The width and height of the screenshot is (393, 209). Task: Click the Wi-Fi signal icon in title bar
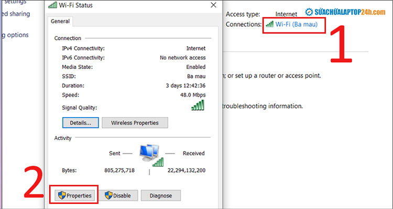pyautogui.click(x=53, y=5)
